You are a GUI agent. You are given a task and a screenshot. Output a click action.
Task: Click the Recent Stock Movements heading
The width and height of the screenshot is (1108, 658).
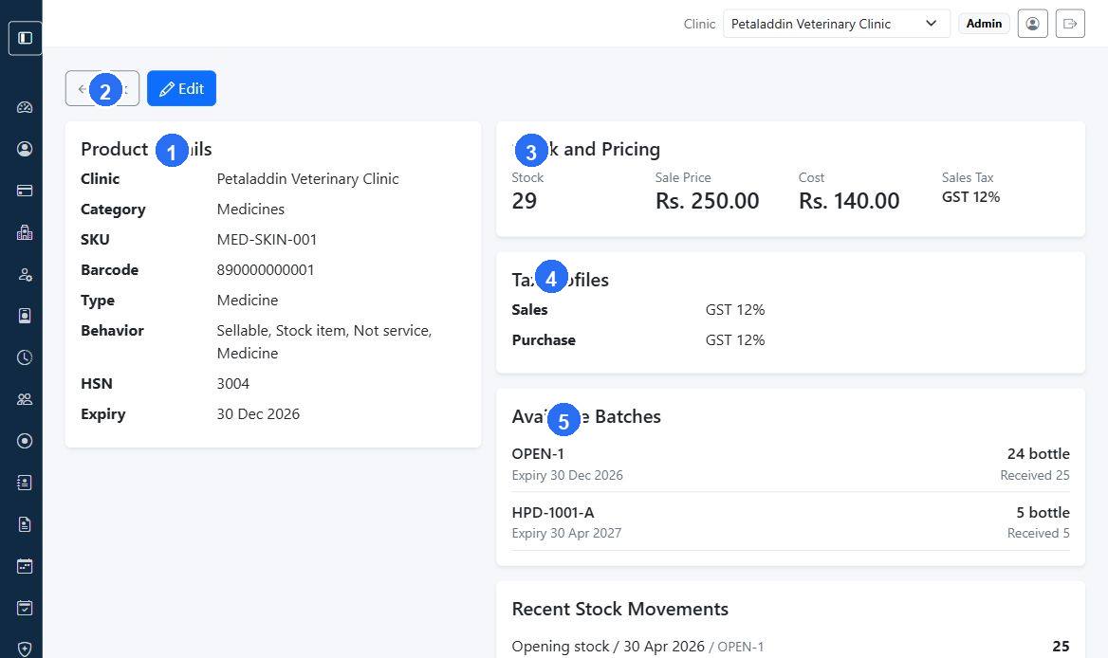coord(619,609)
